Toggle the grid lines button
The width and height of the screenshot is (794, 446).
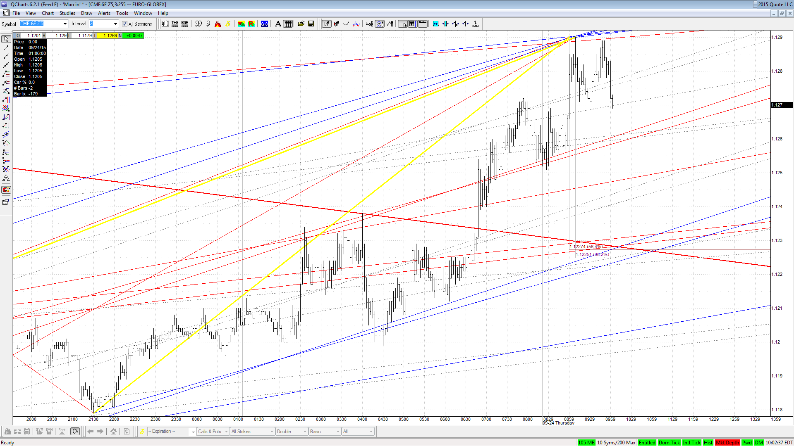[288, 24]
